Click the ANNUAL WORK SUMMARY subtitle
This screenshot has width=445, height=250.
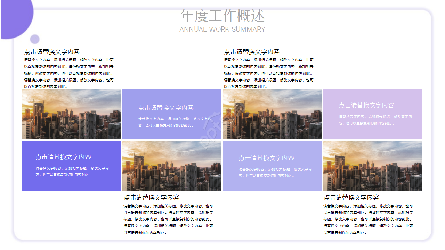click(222, 30)
